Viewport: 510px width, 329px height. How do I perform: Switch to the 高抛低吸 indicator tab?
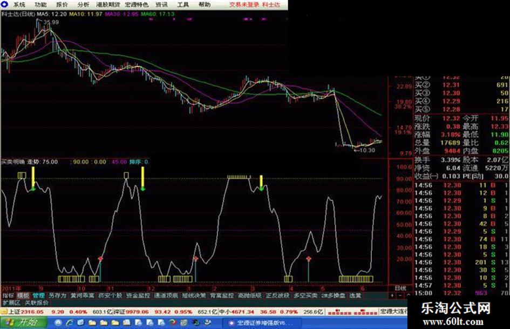point(250,296)
